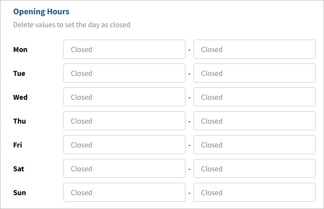The image size is (324, 209).
Task: Click the Opening Hours heading
Action: [41, 11]
